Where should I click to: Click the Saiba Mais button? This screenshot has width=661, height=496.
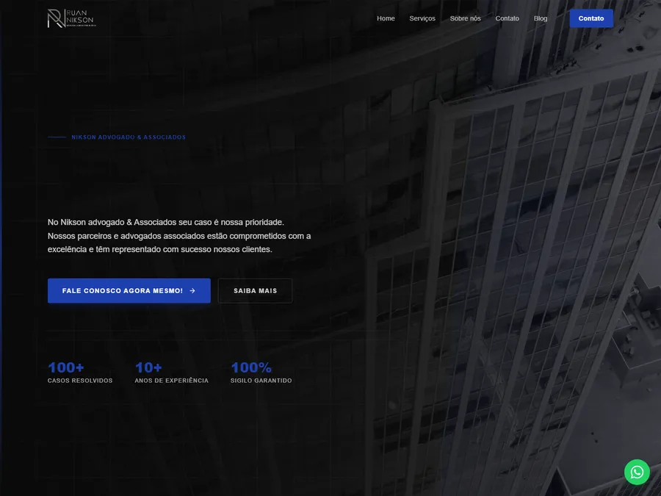[x=255, y=290]
